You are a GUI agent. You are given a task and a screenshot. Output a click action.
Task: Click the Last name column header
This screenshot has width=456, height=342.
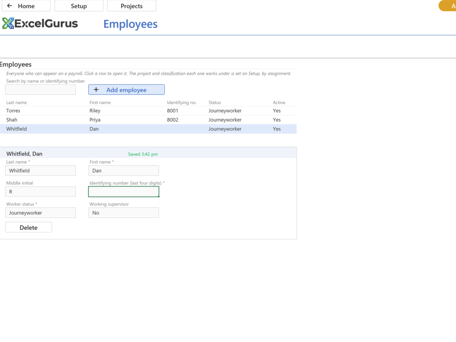click(x=16, y=102)
